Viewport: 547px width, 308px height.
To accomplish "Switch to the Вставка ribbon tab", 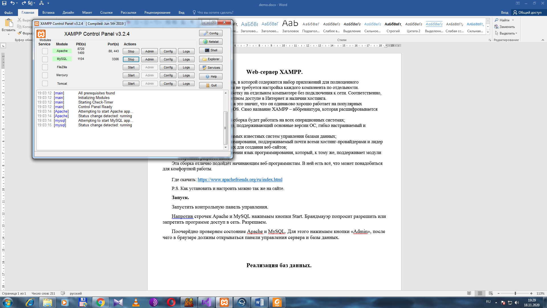I will pos(48,13).
